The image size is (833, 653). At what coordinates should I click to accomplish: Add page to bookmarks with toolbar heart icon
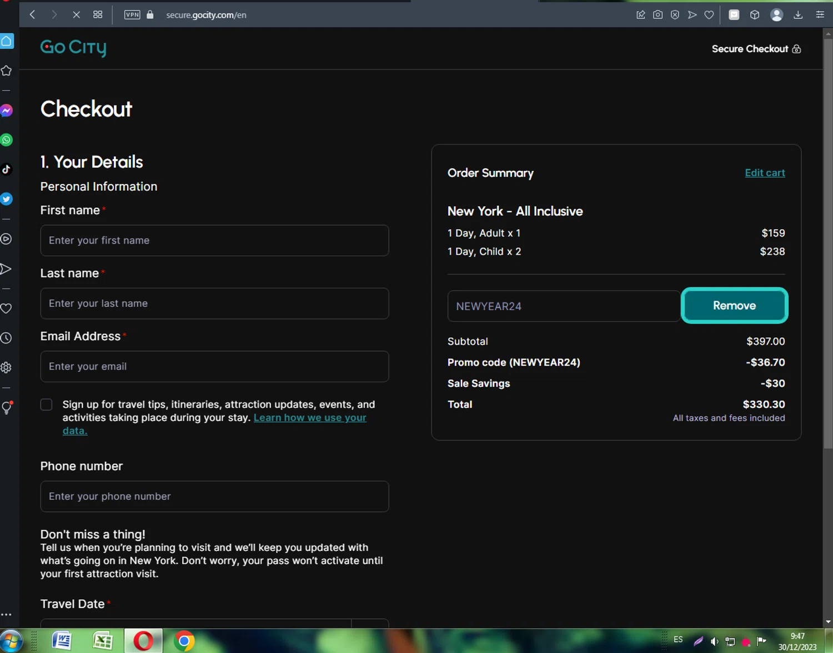(x=709, y=15)
